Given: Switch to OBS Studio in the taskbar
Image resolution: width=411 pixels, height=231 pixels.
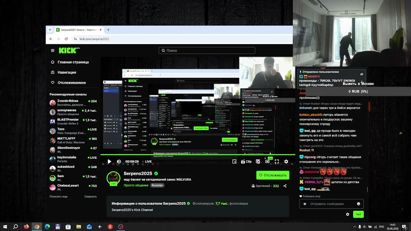Looking at the screenshot, I should coord(121,227).
